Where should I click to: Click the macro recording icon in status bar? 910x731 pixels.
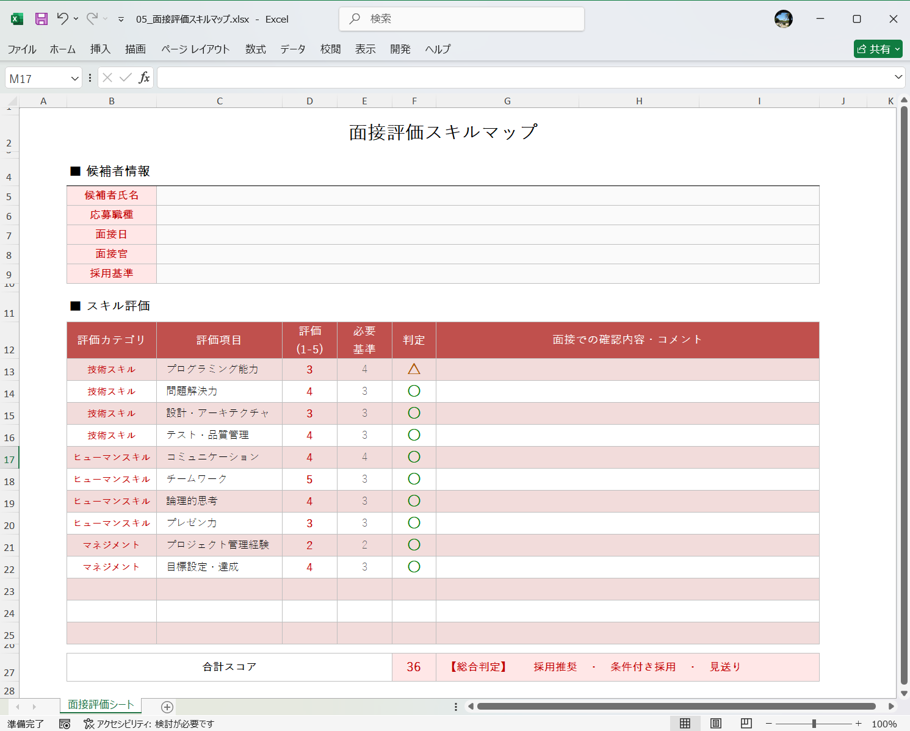[65, 724]
